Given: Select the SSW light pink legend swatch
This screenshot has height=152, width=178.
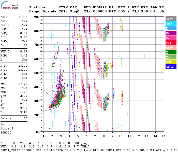Looking at the screenshot, I should coord(171,48).
